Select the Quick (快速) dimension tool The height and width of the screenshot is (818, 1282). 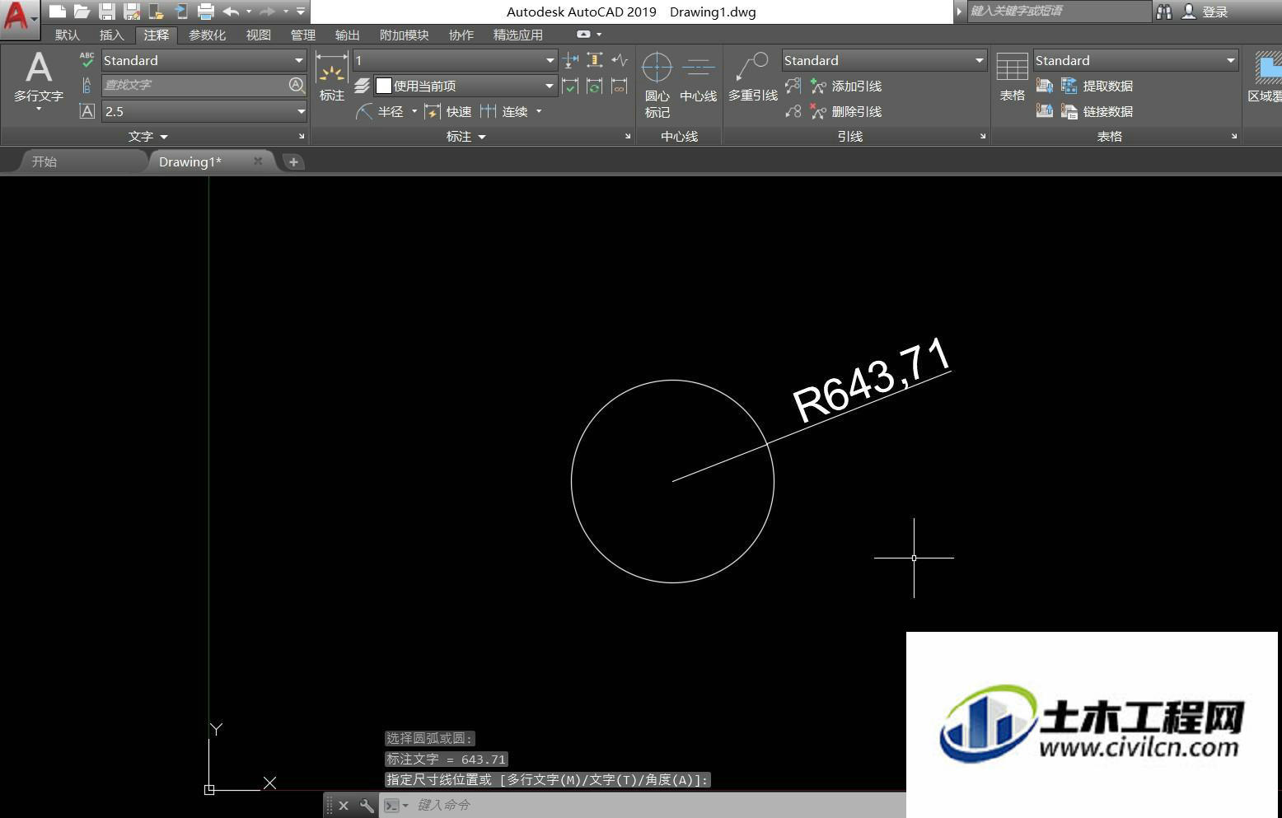pos(447,111)
